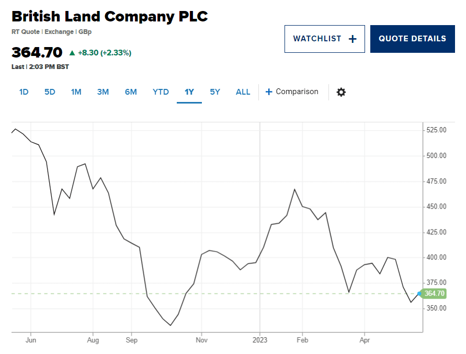Add stock to WATCHLIST

[325, 39]
